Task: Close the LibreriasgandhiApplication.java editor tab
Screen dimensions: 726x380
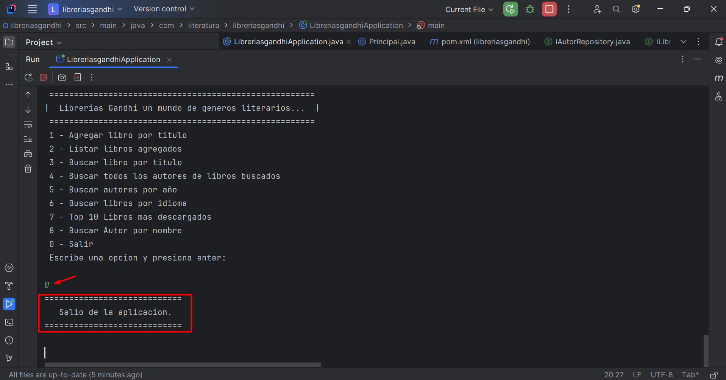Action: (x=349, y=42)
